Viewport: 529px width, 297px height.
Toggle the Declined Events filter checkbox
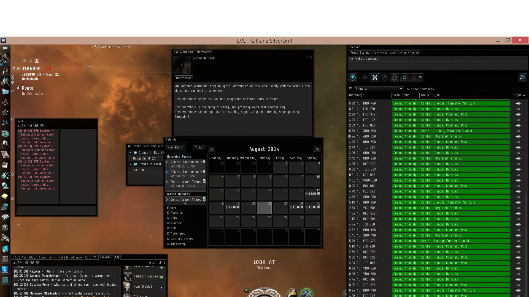coord(168,239)
